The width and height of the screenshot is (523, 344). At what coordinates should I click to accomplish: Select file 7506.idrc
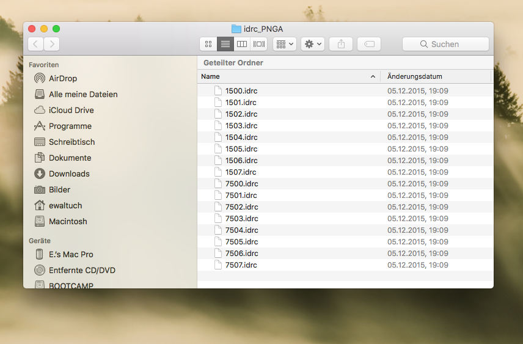(345, 253)
